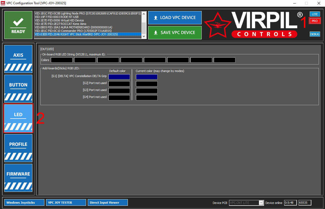Viewport: 325px width, 209px height.
Task: Open the PROFILE section
Action: click(x=18, y=148)
